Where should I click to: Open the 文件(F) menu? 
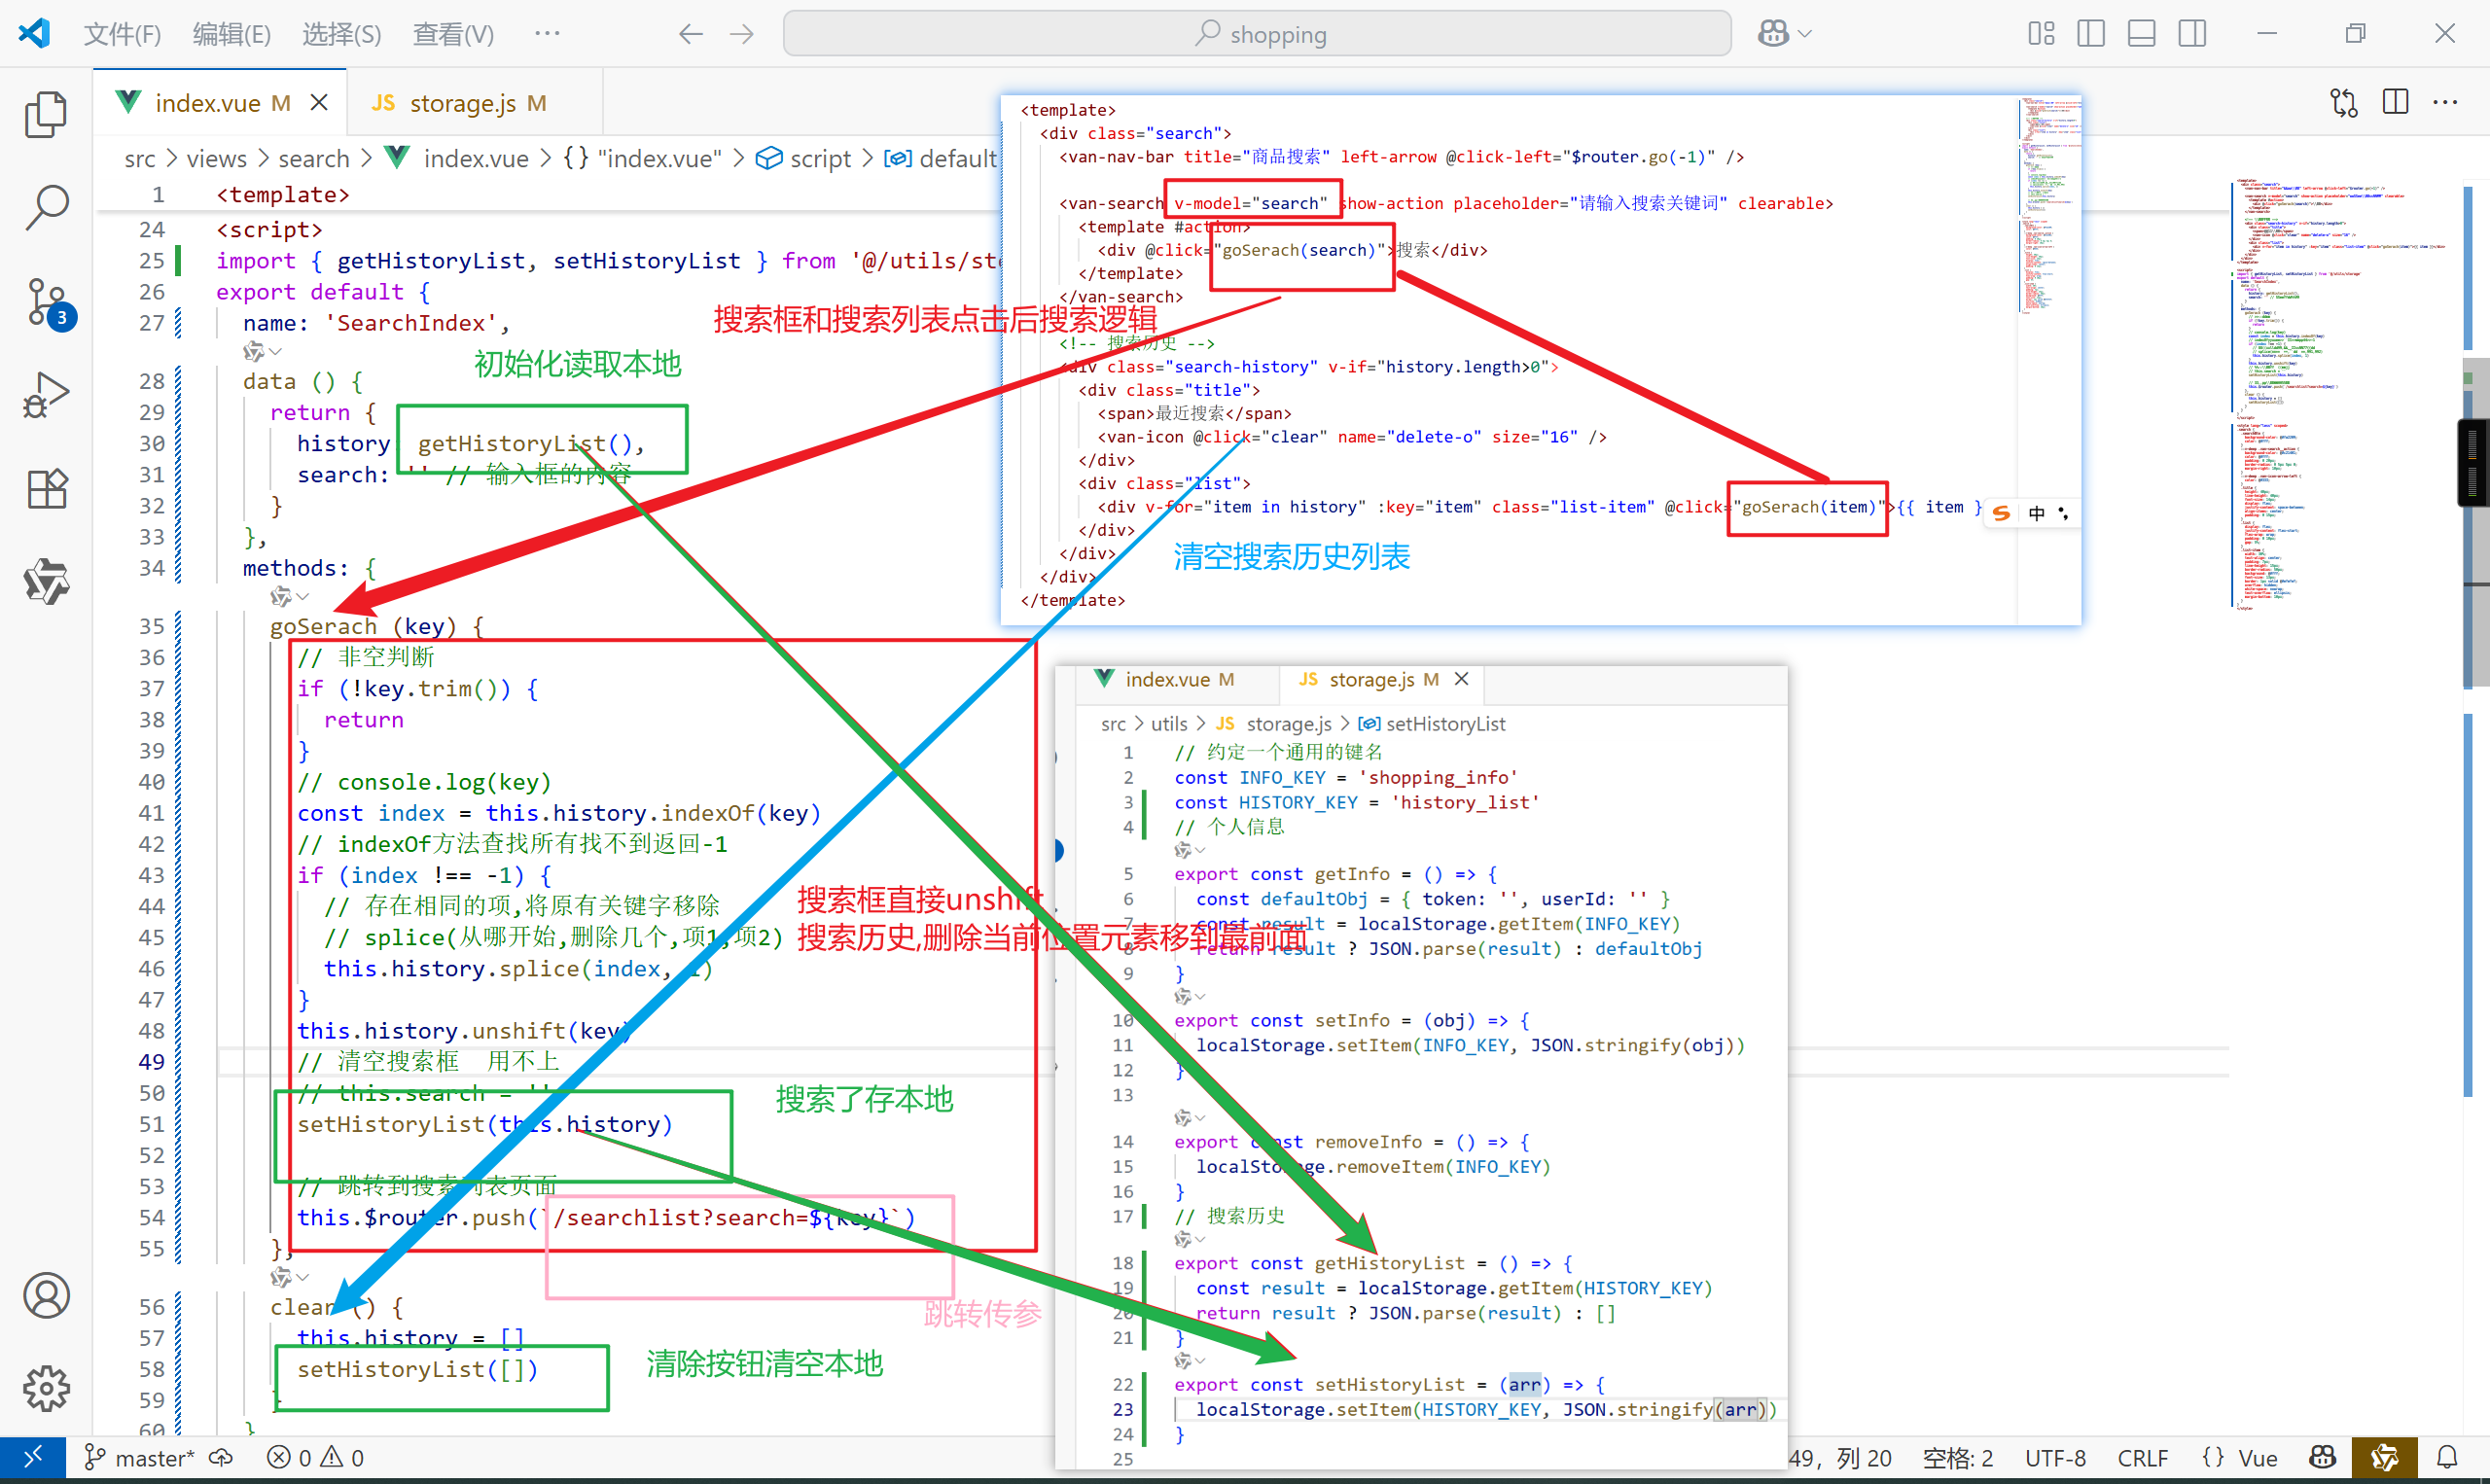[x=122, y=34]
